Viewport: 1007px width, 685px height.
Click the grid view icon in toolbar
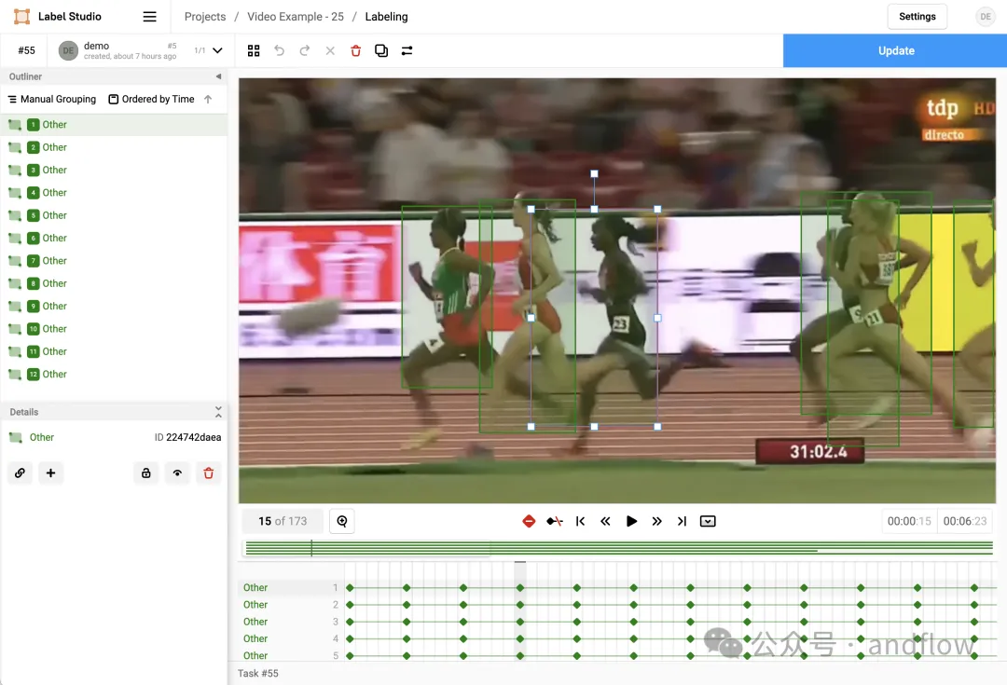[254, 50]
